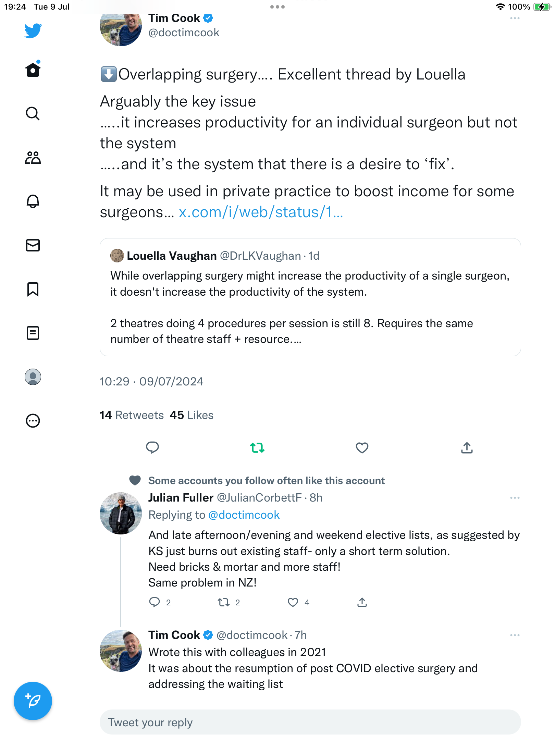Like Julian Fuller's reply
The image size is (555, 740).
(x=293, y=602)
